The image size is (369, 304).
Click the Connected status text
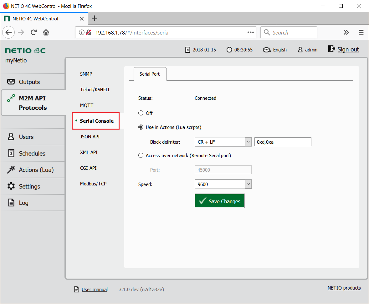(205, 98)
